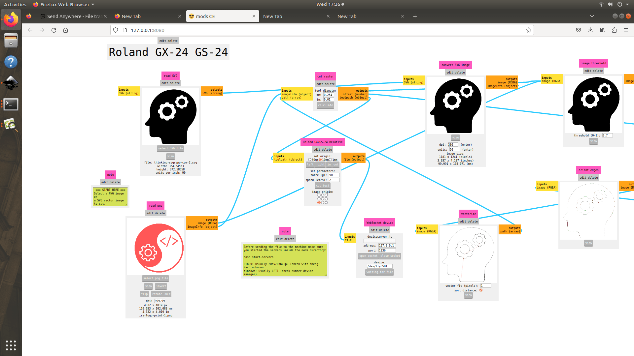The width and height of the screenshot is (634, 356).
Task: Switch to the first New Tab
Action: click(x=148, y=16)
